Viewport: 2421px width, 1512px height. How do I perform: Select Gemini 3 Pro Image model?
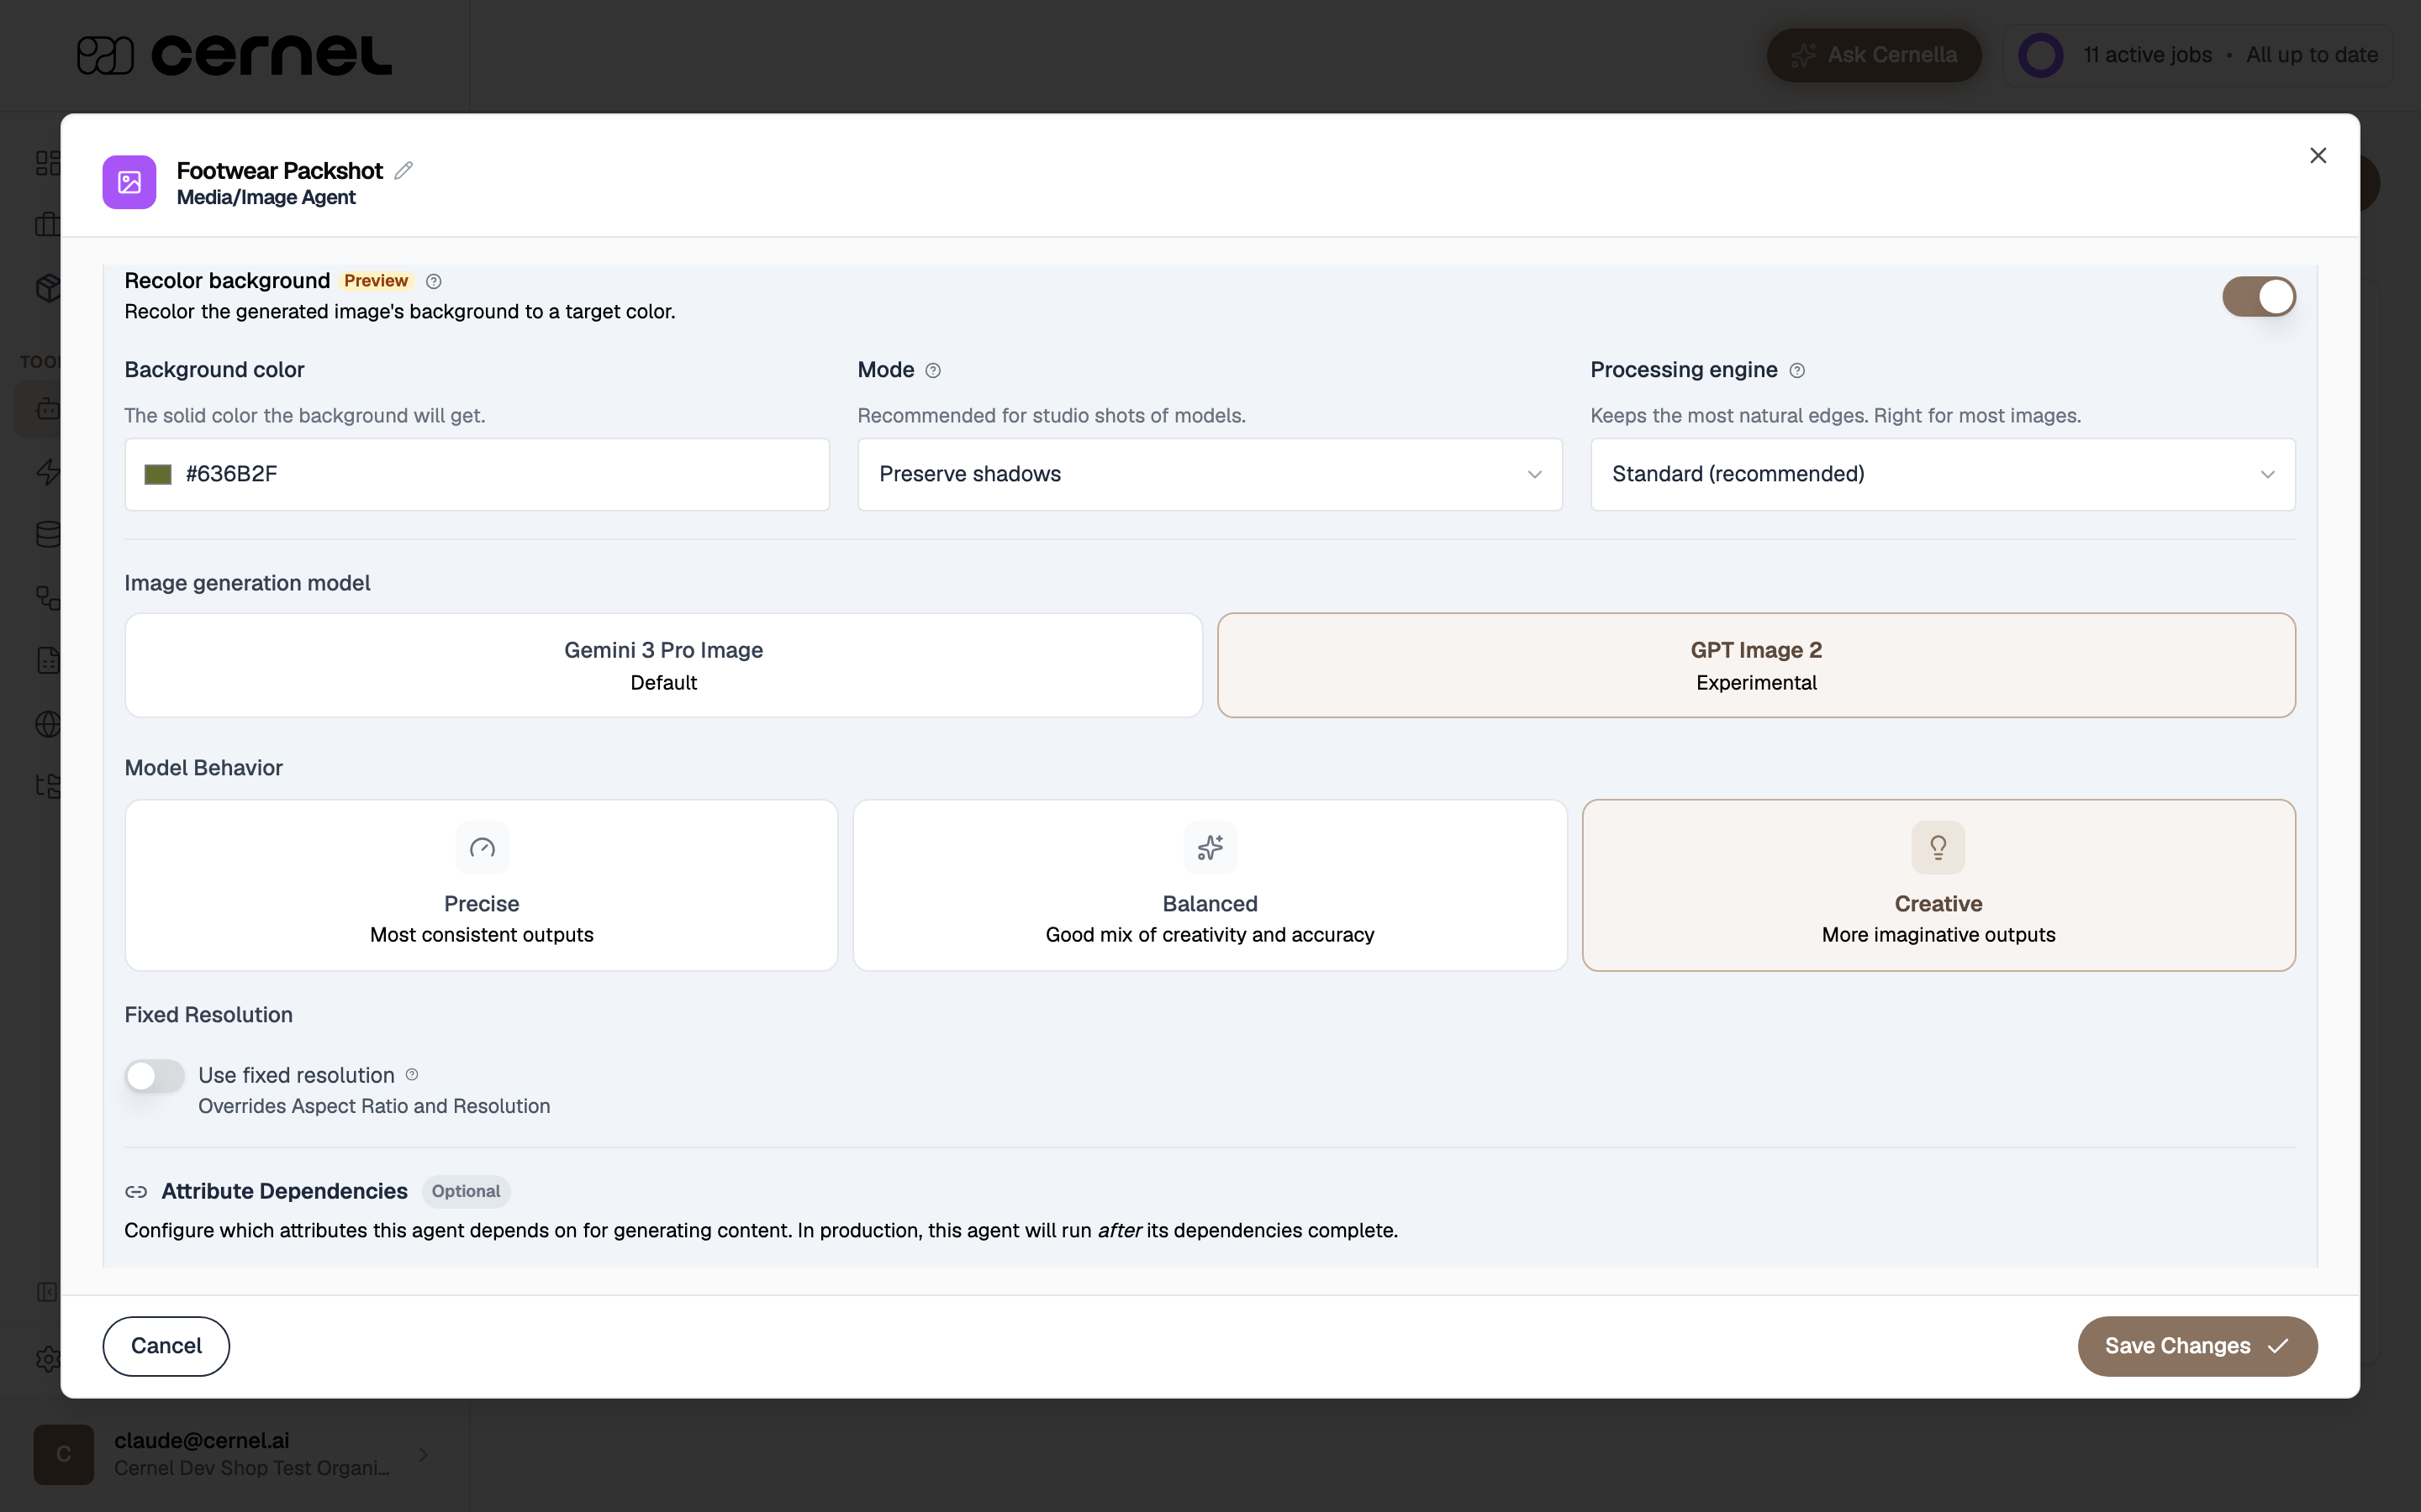pyautogui.click(x=663, y=665)
